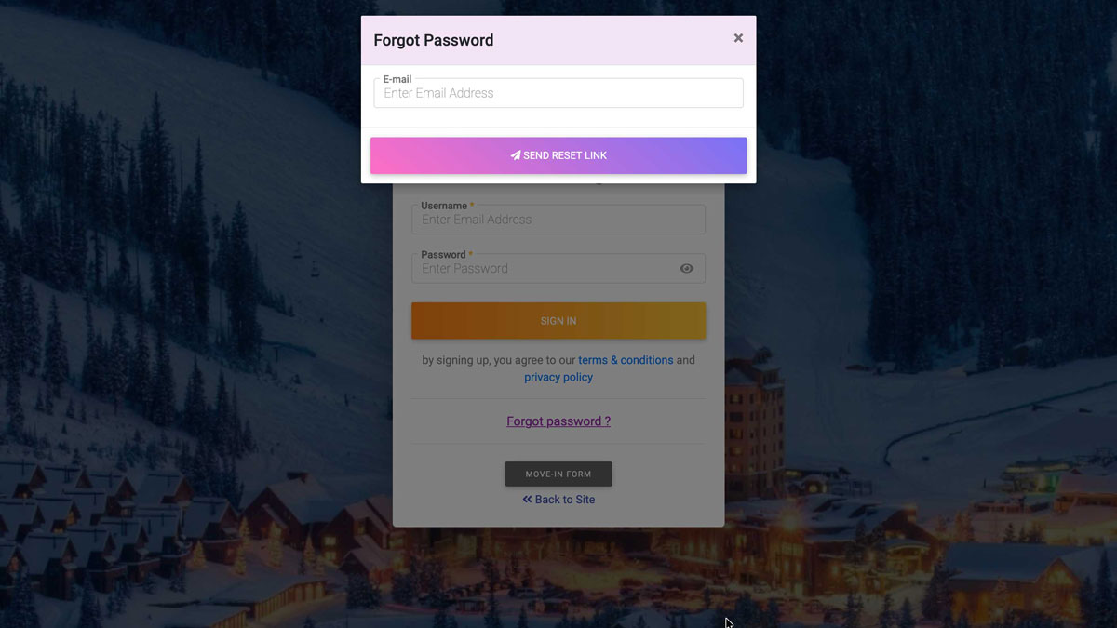Click the double chevron beside Back to Site

coord(527,500)
